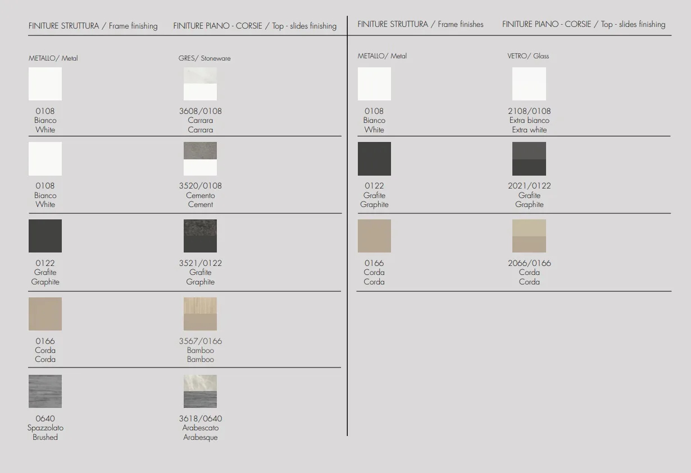Select the 3567/0166 Bamboo swatch
This screenshot has width=691, height=473.
[x=200, y=314]
